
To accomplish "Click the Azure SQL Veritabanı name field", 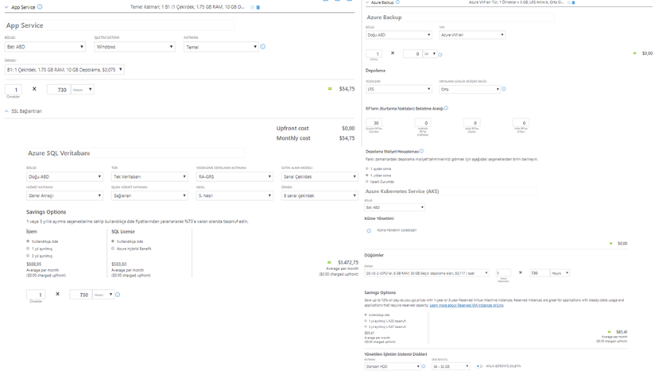I will click(135, 153).
